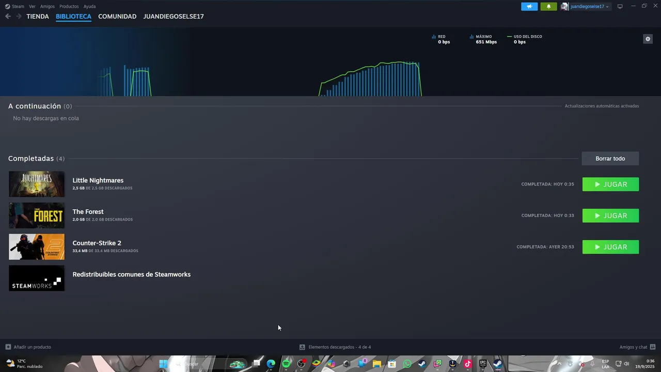Screen dimensions: 661x372
Task: Open the COMUNIDAD tab
Action: 117,17
